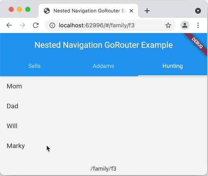The image size is (208, 176).
Task: Click the browser forward arrow
Action: pos(22,25)
